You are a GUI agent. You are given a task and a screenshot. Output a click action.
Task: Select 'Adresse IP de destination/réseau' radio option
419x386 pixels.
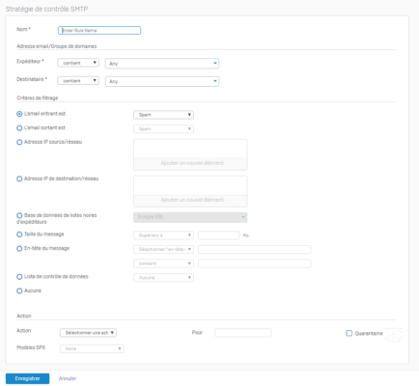[x=19, y=179]
